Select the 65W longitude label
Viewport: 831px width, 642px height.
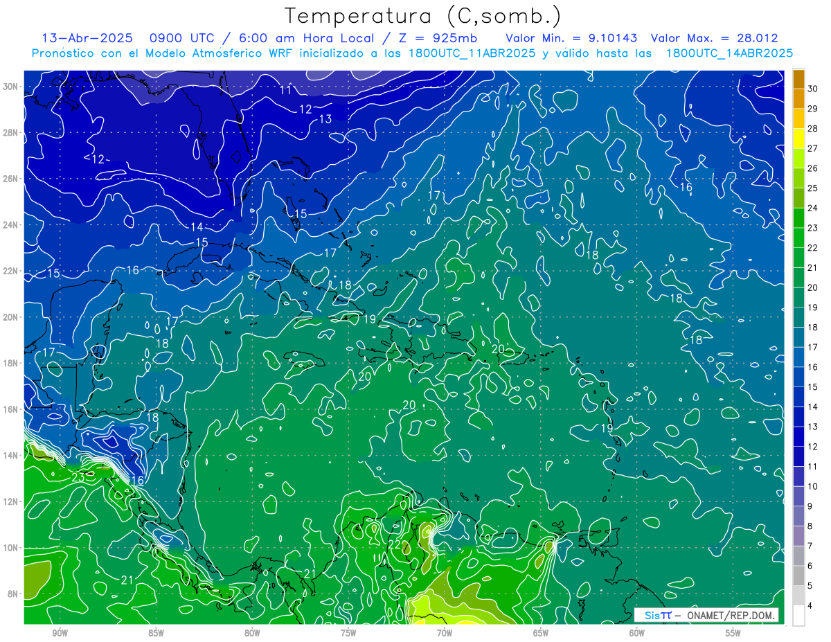(541, 633)
